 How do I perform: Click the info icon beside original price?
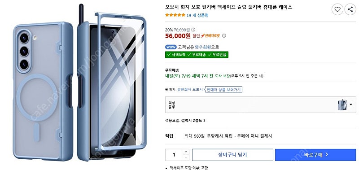coord(193,30)
